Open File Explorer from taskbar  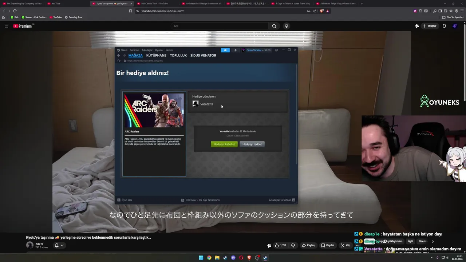pos(217,258)
